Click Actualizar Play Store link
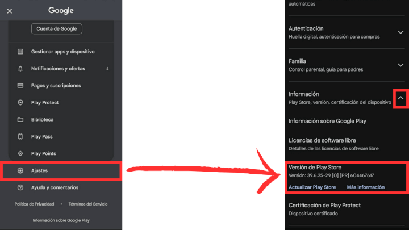The width and height of the screenshot is (409, 230). pyautogui.click(x=312, y=187)
